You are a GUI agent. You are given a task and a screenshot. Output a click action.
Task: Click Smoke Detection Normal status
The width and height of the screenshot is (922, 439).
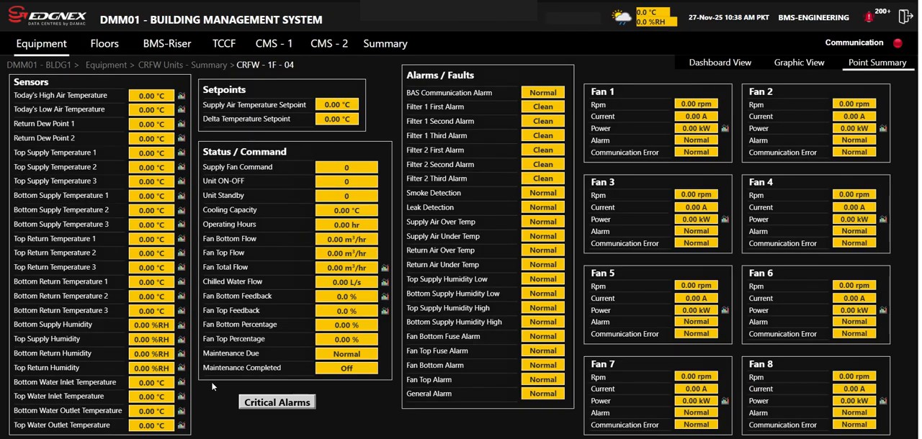[543, 194]
